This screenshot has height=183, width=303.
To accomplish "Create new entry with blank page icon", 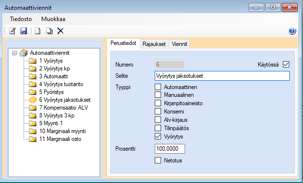I will point(38,31).
